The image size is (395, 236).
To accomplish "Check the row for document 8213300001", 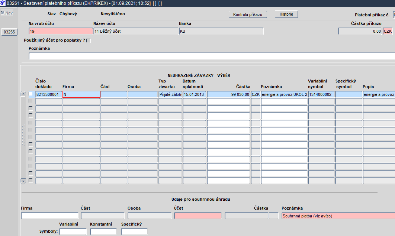I will pos(31,94).
